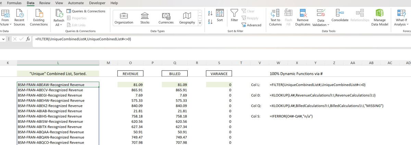The height and width of the screenshot is (145, 411).
Task: Expand the Refresh All dropdown
Action: [59, 25]
